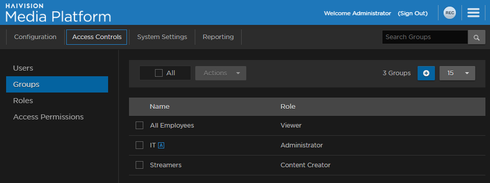Viewport: 490px width, 183px height.
Task: Open the Actions dropdown
Action: (221, 73)
